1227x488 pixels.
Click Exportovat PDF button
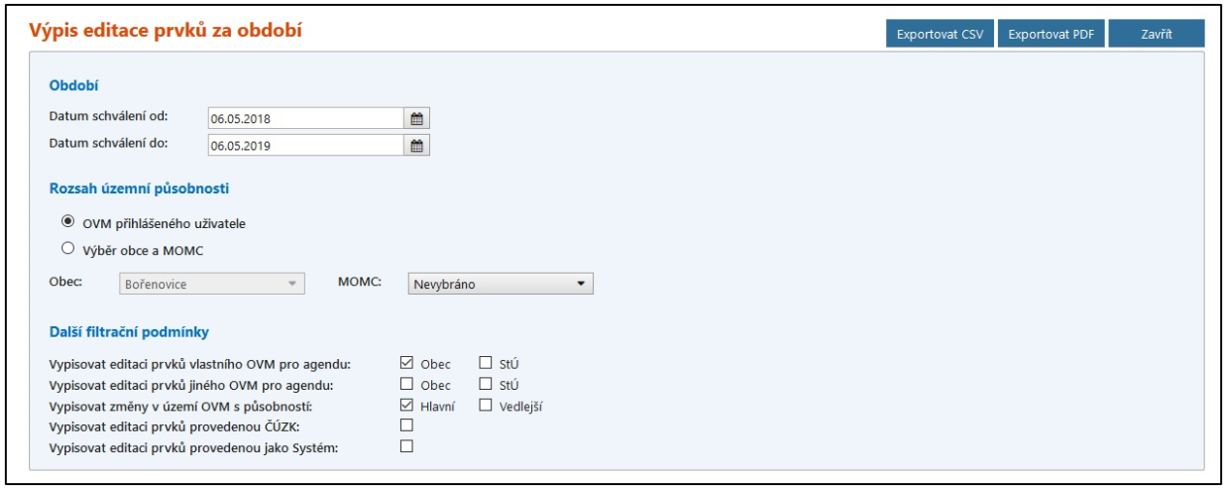tap(1050, 34)
